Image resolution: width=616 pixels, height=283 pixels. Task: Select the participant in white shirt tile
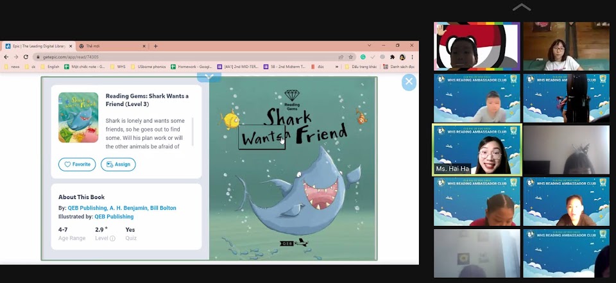click(566, 46)
